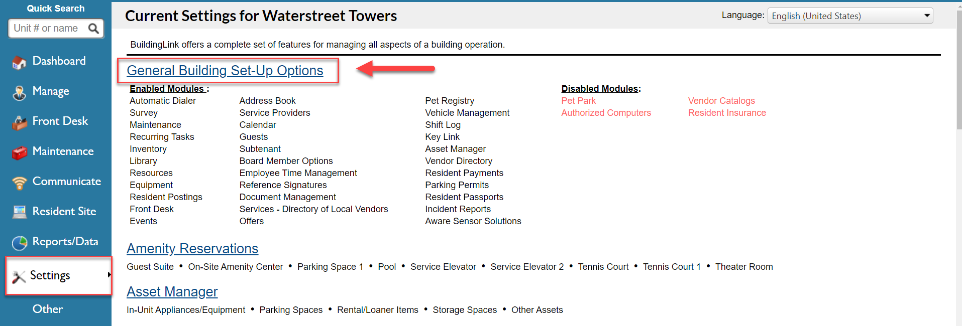Select the Events module text
962x326 pixels.
143,221
